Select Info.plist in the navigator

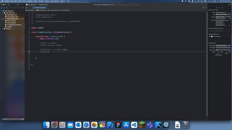9,27
